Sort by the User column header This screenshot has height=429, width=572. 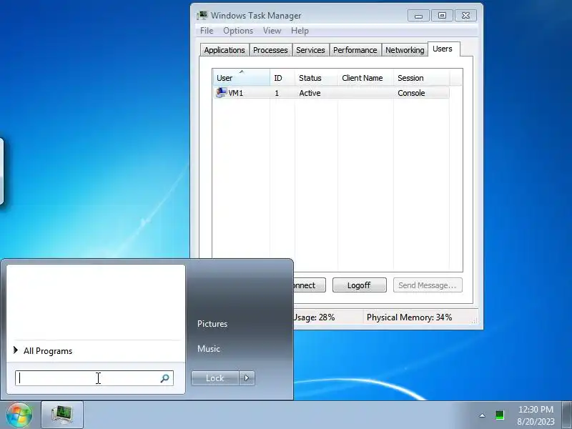241,78
